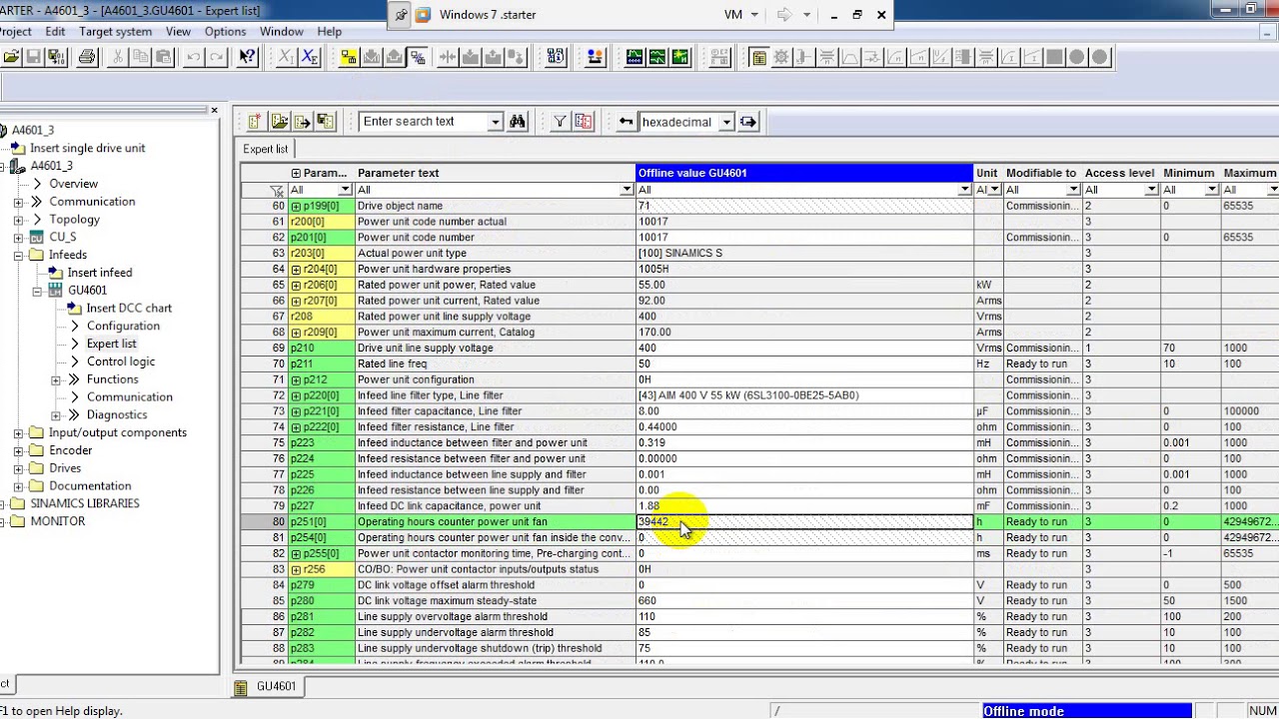1279x719 pixels.
Task: Open the Target system menu
Action: click(x=116, y=31)
